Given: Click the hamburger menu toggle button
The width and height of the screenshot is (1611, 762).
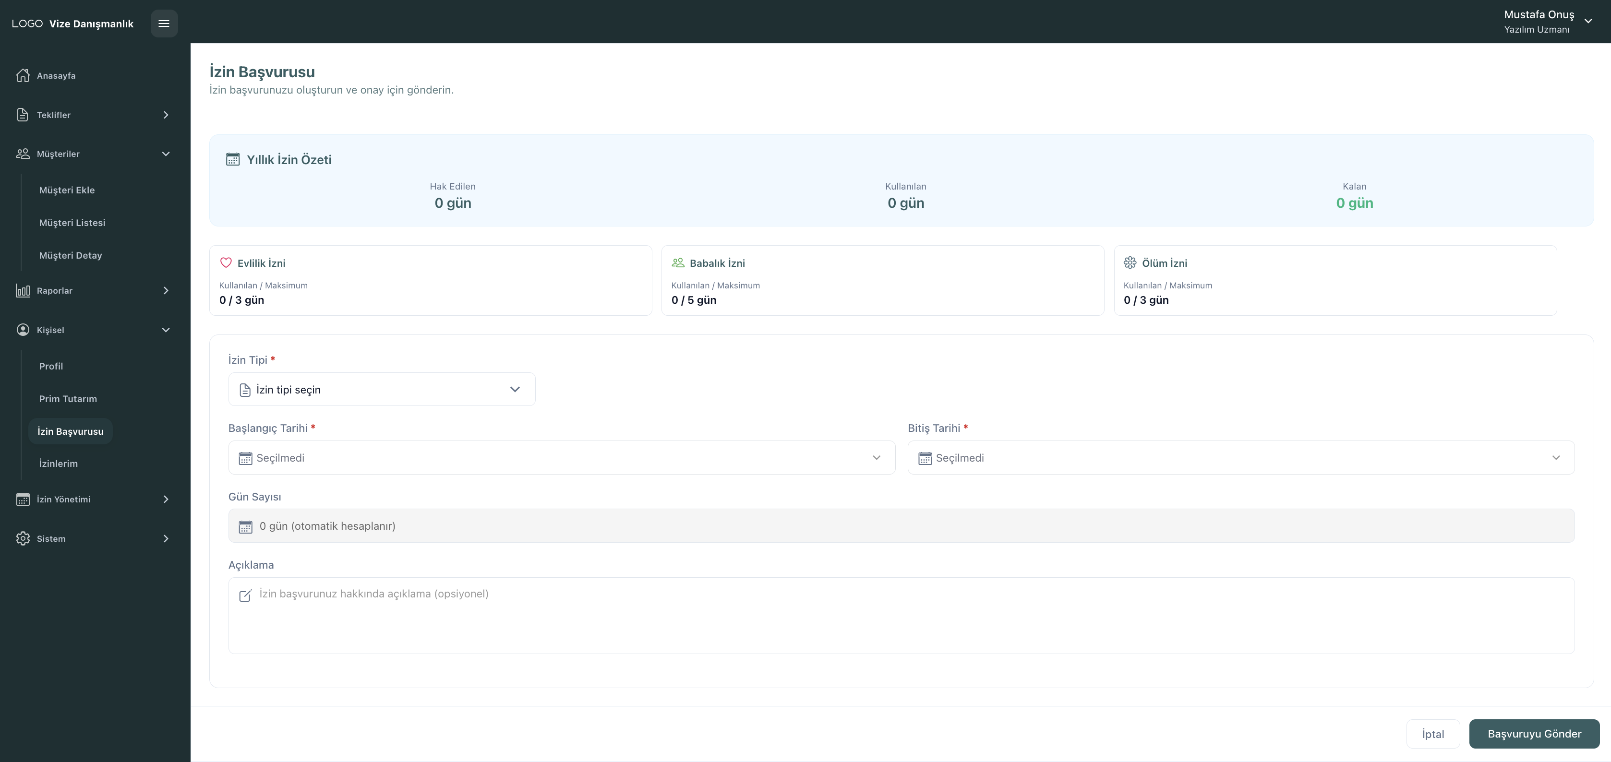Looking at the screenshot, I should click(x=164, y=24).
